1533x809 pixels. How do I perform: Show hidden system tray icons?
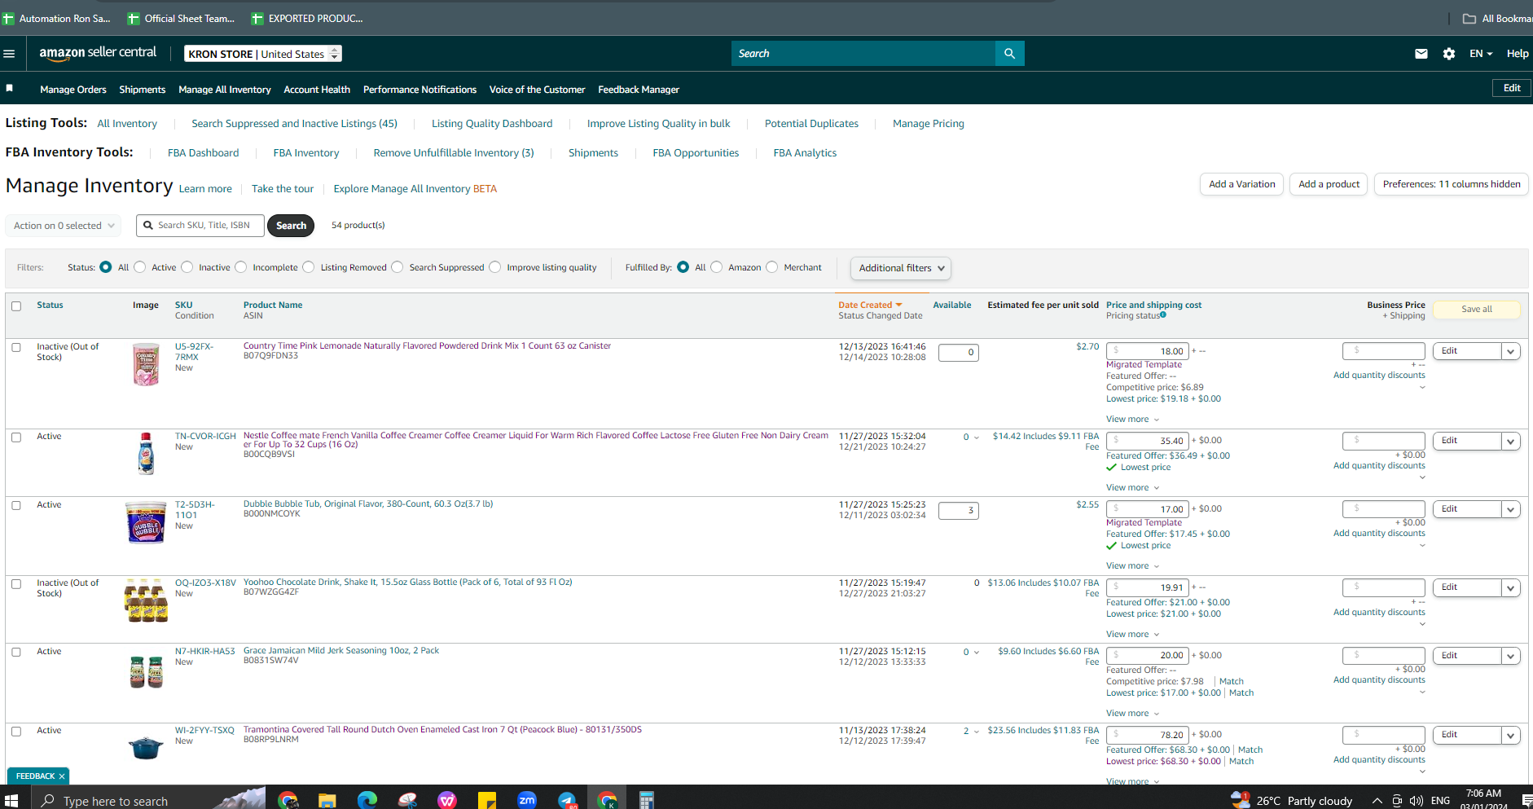point(1377,801)
